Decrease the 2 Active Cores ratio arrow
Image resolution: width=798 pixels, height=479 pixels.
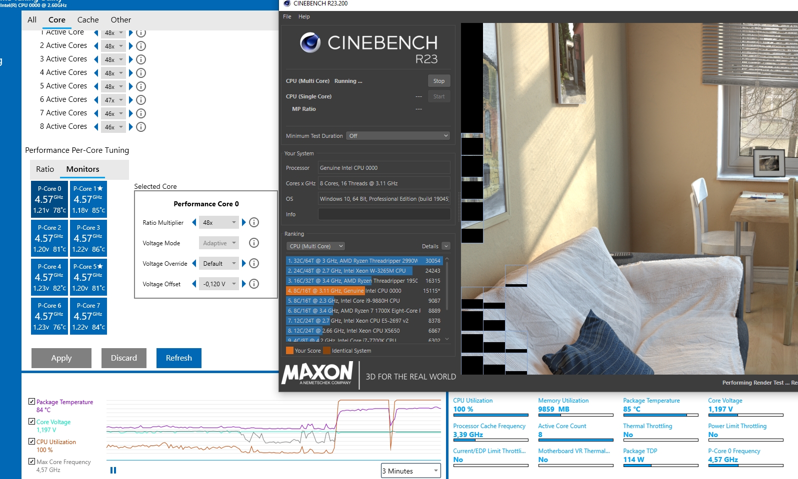click(x=96, y=46)
